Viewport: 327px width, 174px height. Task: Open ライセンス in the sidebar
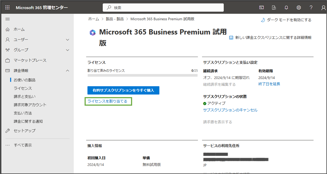[23, 88]
